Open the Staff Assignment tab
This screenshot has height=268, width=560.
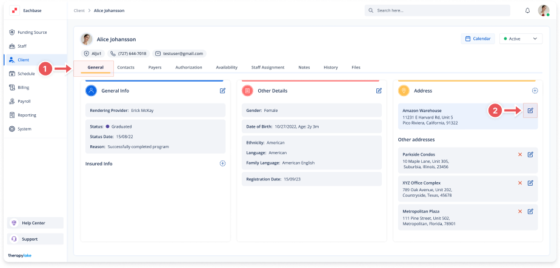(x=267, y=67)
